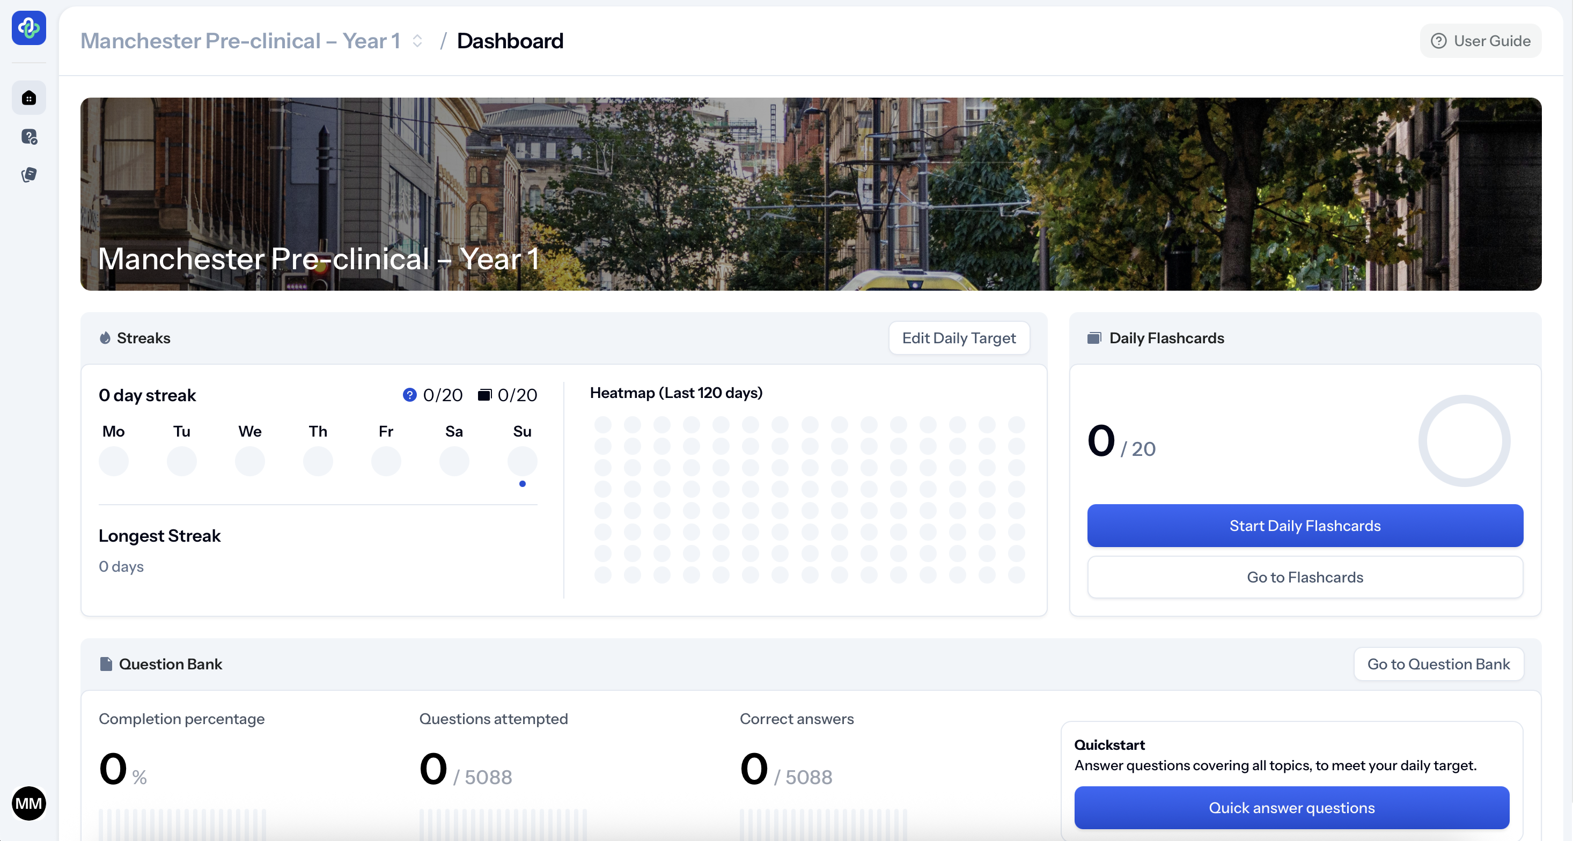Open the Manchester Pre-clinical course selector
1573x841 pixels.
tap(240, 41)
